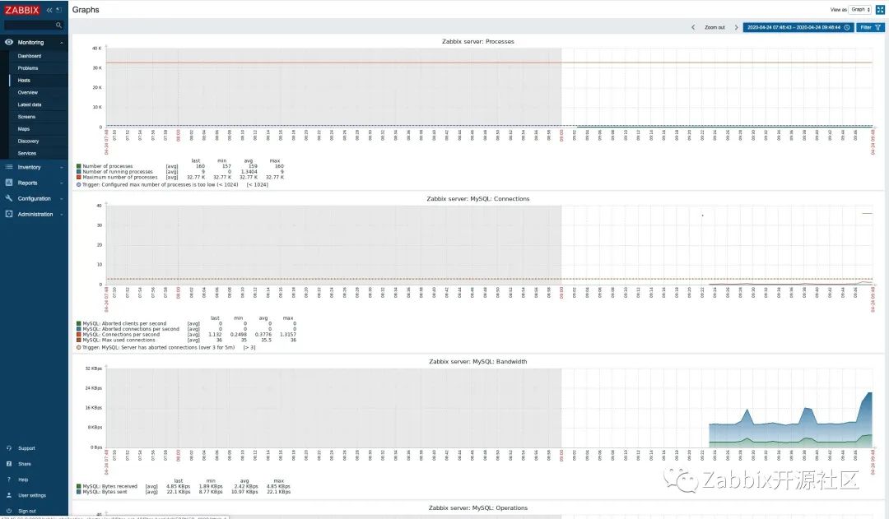
Task: Click the MySQL: Connections per second legend text
Action: pos(121,334)
